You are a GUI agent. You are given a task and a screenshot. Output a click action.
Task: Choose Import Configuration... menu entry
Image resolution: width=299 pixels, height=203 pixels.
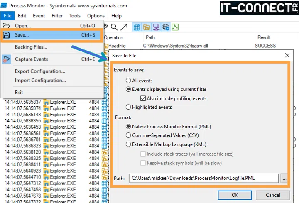(51, 81)
